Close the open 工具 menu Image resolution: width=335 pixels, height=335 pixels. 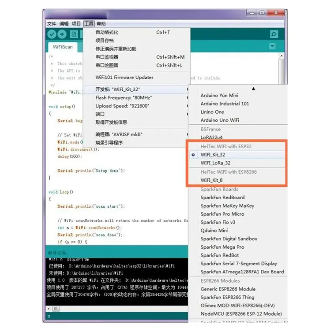click(x=89, y=24)
